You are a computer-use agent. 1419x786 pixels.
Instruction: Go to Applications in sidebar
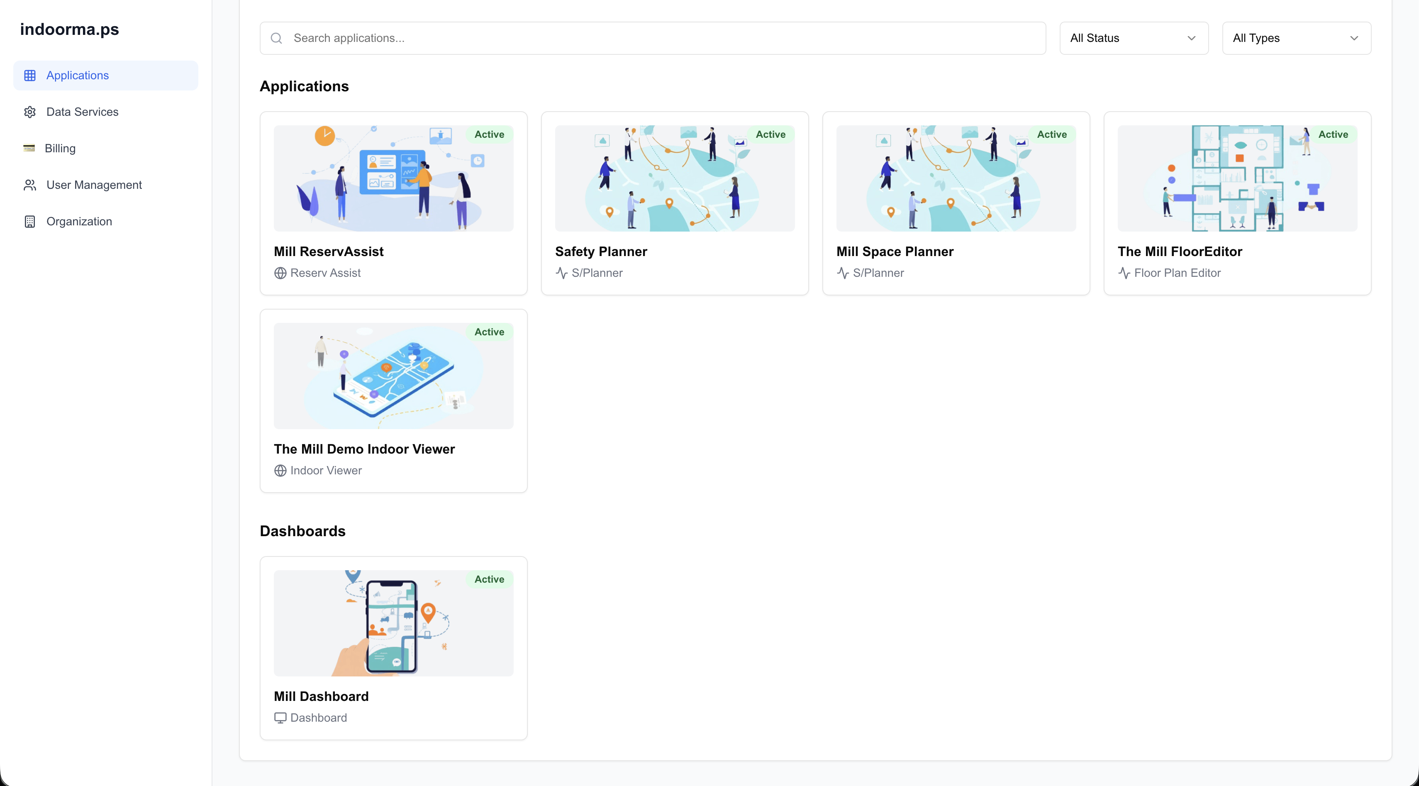[x=106, y=76]
